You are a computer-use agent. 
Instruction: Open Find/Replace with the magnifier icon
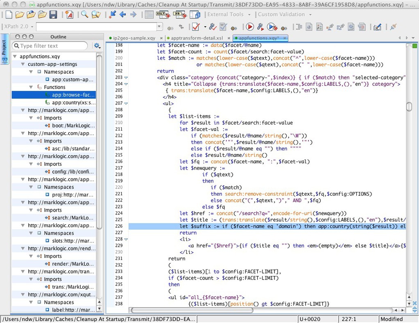tap(84, 14)
